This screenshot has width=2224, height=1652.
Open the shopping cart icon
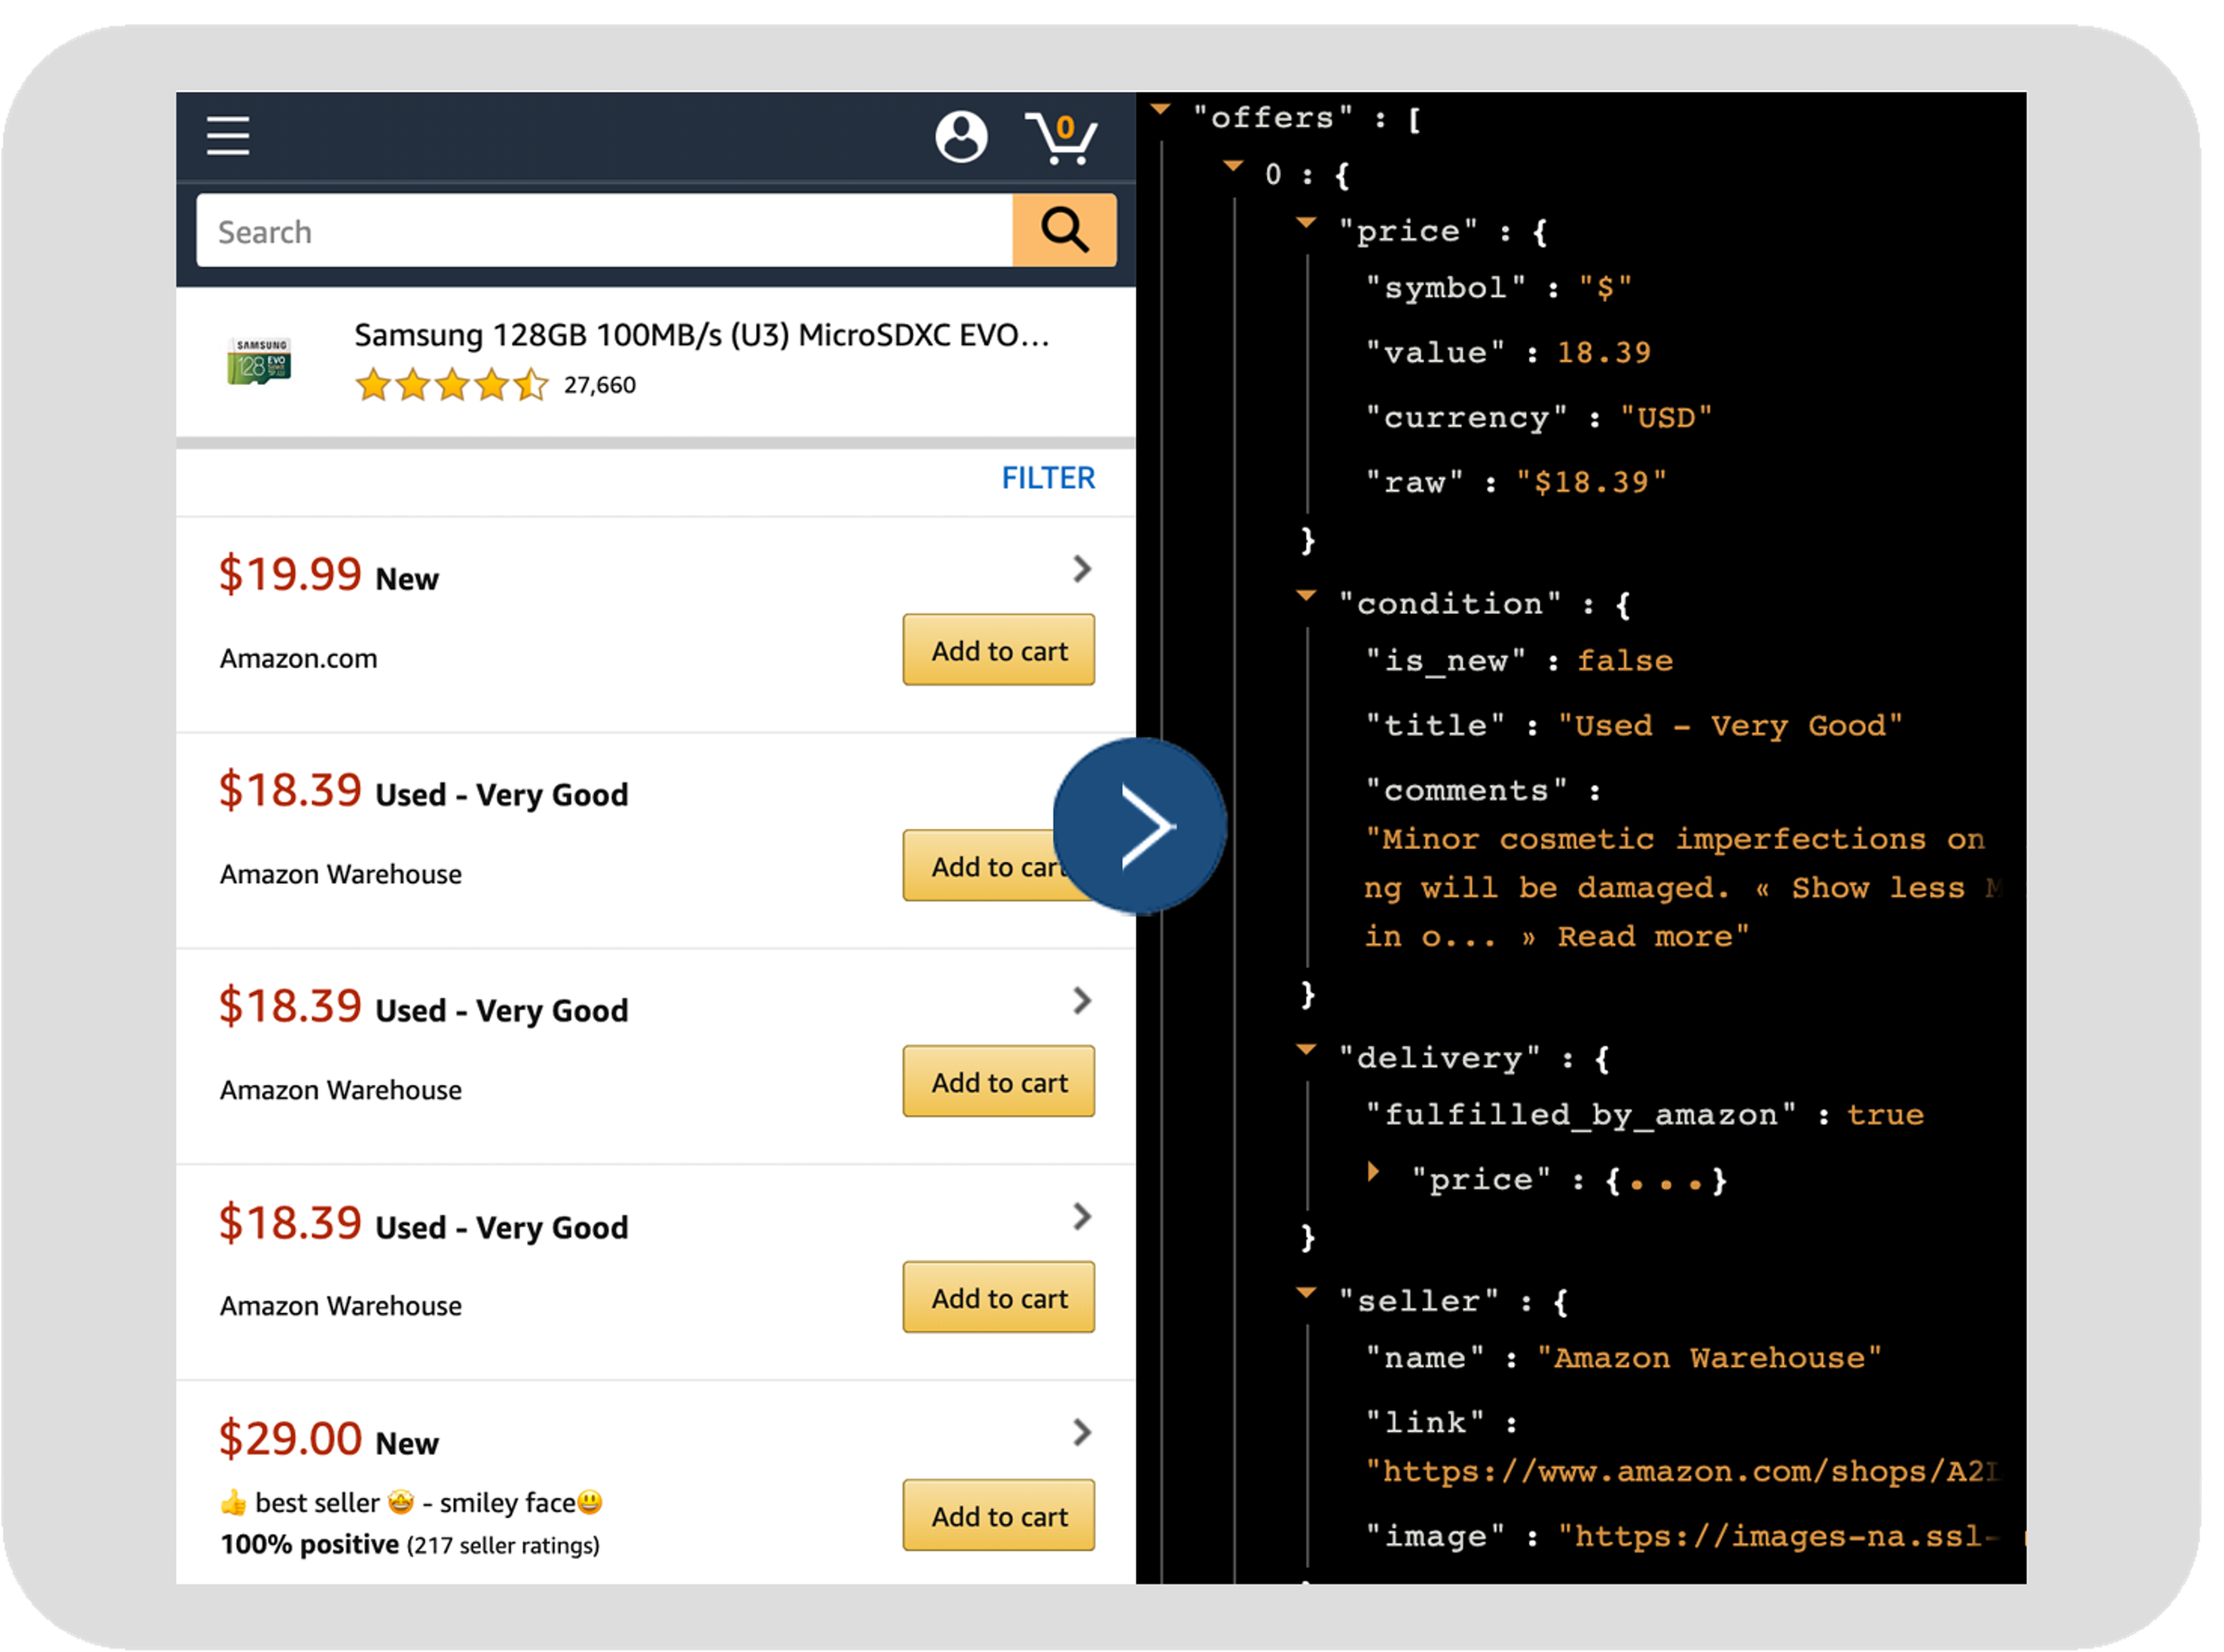pos(1062,138)
